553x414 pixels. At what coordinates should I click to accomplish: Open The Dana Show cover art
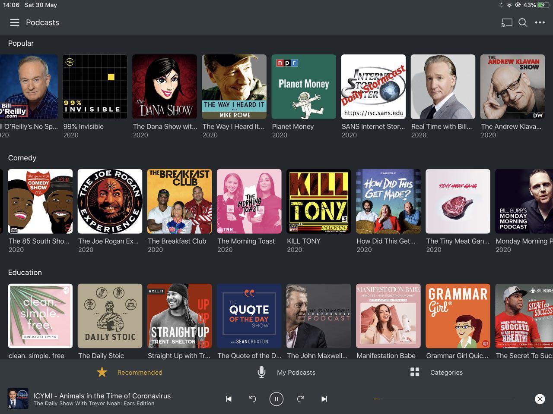165,87
